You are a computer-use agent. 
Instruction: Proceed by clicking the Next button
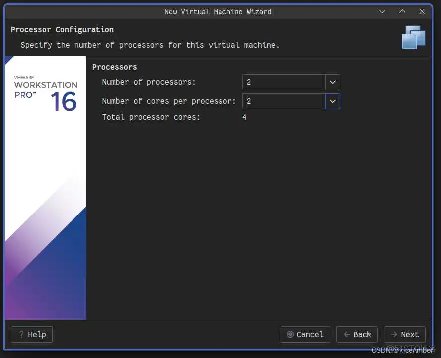(405, 334)
